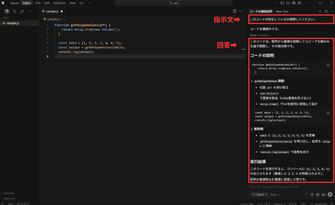Click the console.log(unique); line in editor

point(76,52)
